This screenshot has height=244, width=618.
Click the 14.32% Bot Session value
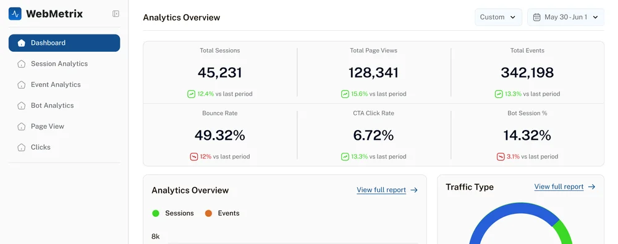[x=527, y=136]
